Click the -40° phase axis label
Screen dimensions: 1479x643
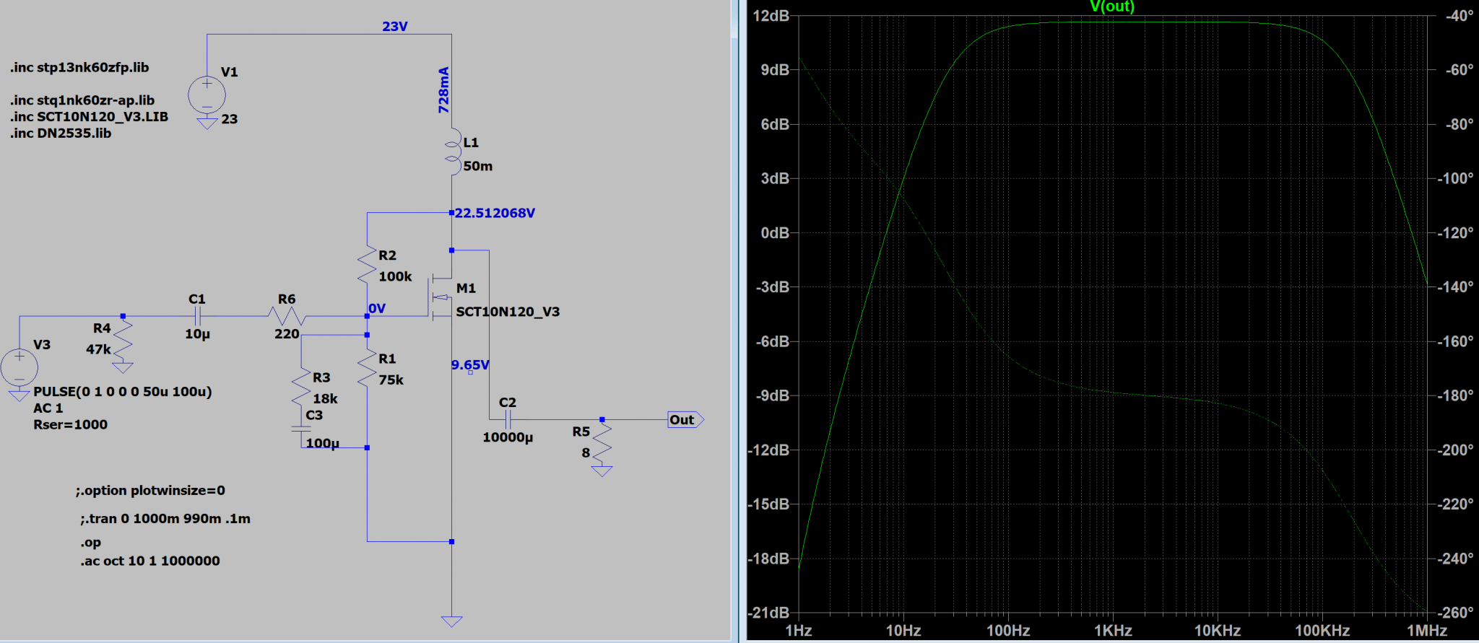pos(1460,15)
